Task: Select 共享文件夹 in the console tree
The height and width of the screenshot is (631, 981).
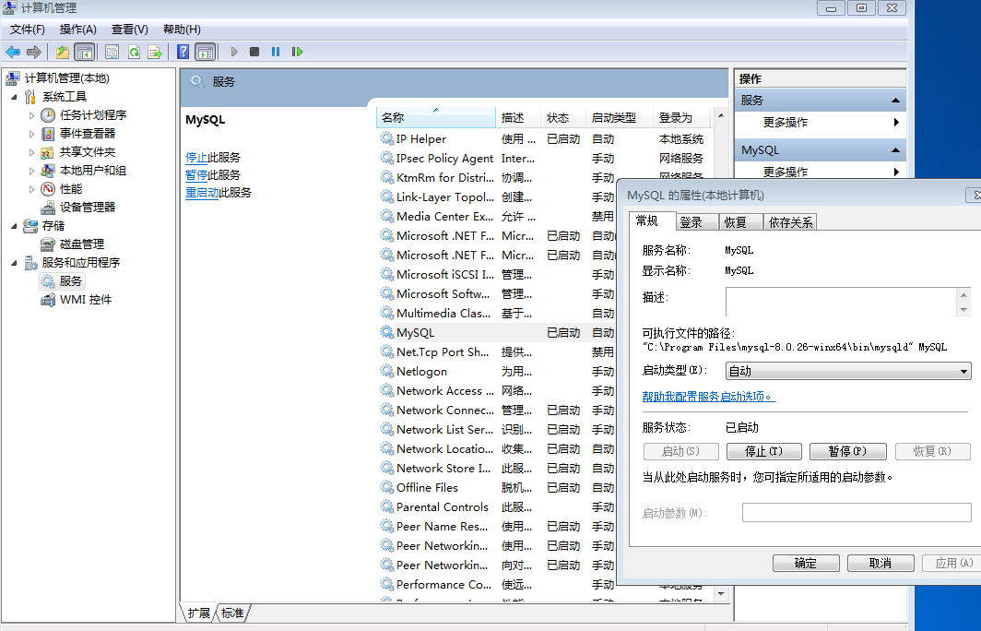Action: [x=88, y=152]
